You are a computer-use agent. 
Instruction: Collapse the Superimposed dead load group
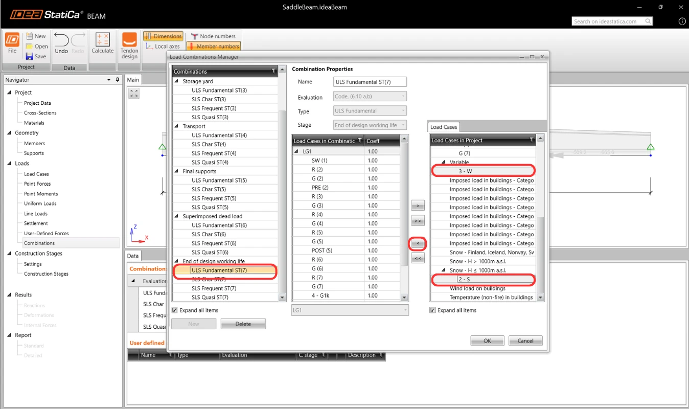click(x=177, y=216)
